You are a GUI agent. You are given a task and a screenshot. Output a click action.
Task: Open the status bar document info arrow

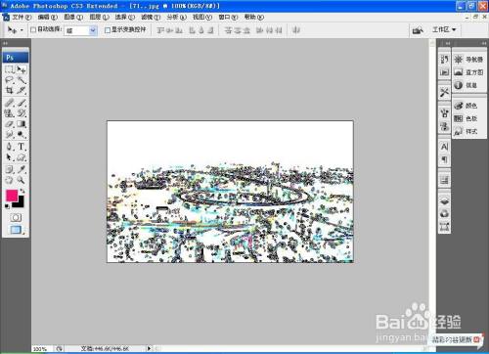[x=150, y=348]
